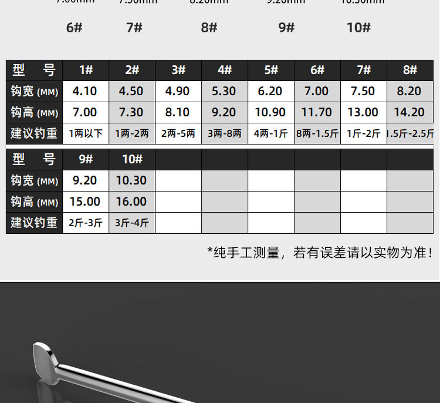Click the fish weight cell 1两以下
The height and width of the screenshot is (403, 440).
[86, 133]
